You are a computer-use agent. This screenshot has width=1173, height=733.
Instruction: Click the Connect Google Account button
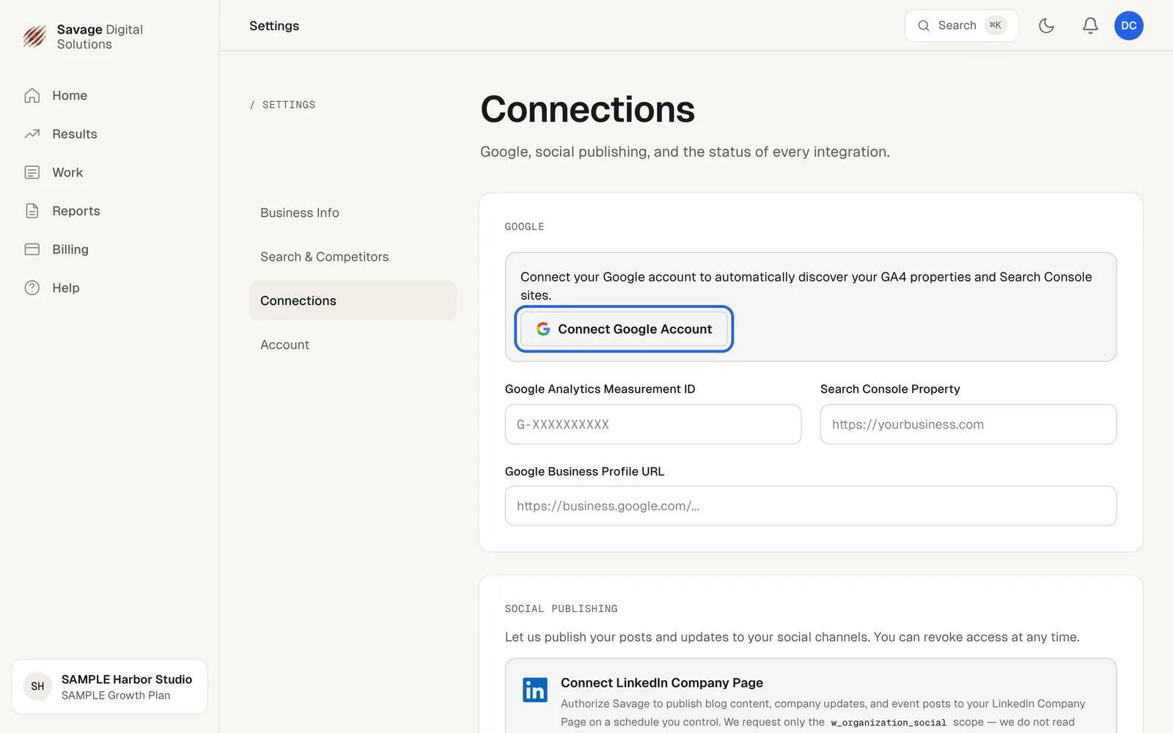pos(624,329)
